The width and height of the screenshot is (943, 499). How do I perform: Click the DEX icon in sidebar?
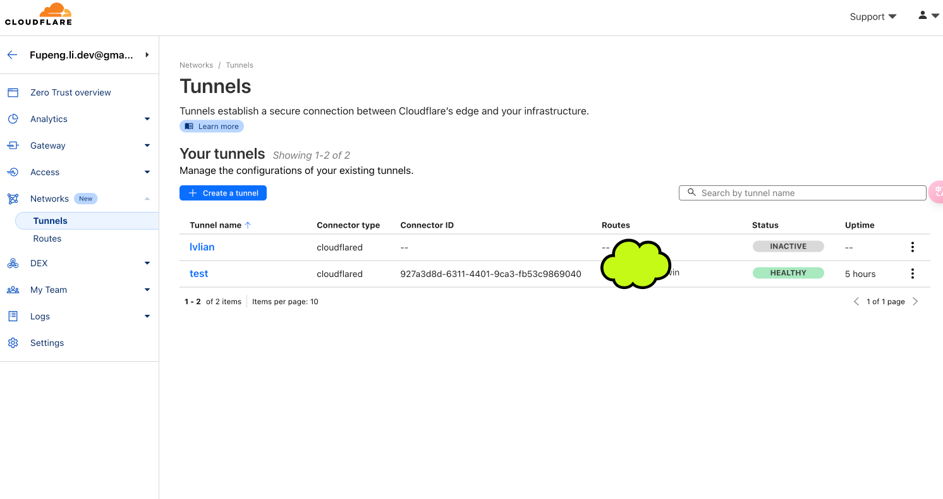coord(13,263)
